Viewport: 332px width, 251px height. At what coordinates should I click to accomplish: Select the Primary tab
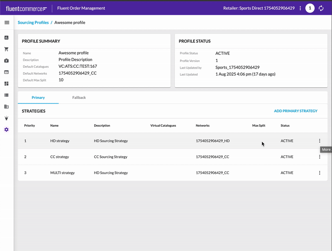click(38, 98)
